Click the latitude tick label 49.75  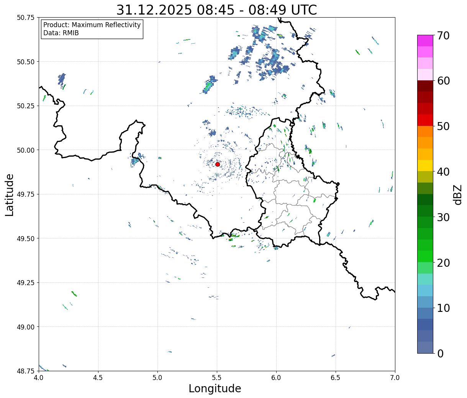pos(26,194)
